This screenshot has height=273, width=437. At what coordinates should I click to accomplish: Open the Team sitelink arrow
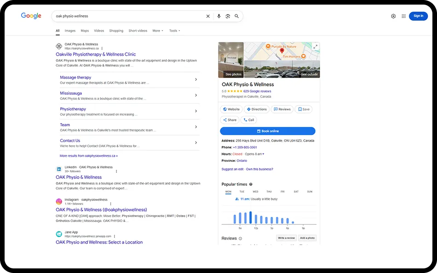click(196, 127)
